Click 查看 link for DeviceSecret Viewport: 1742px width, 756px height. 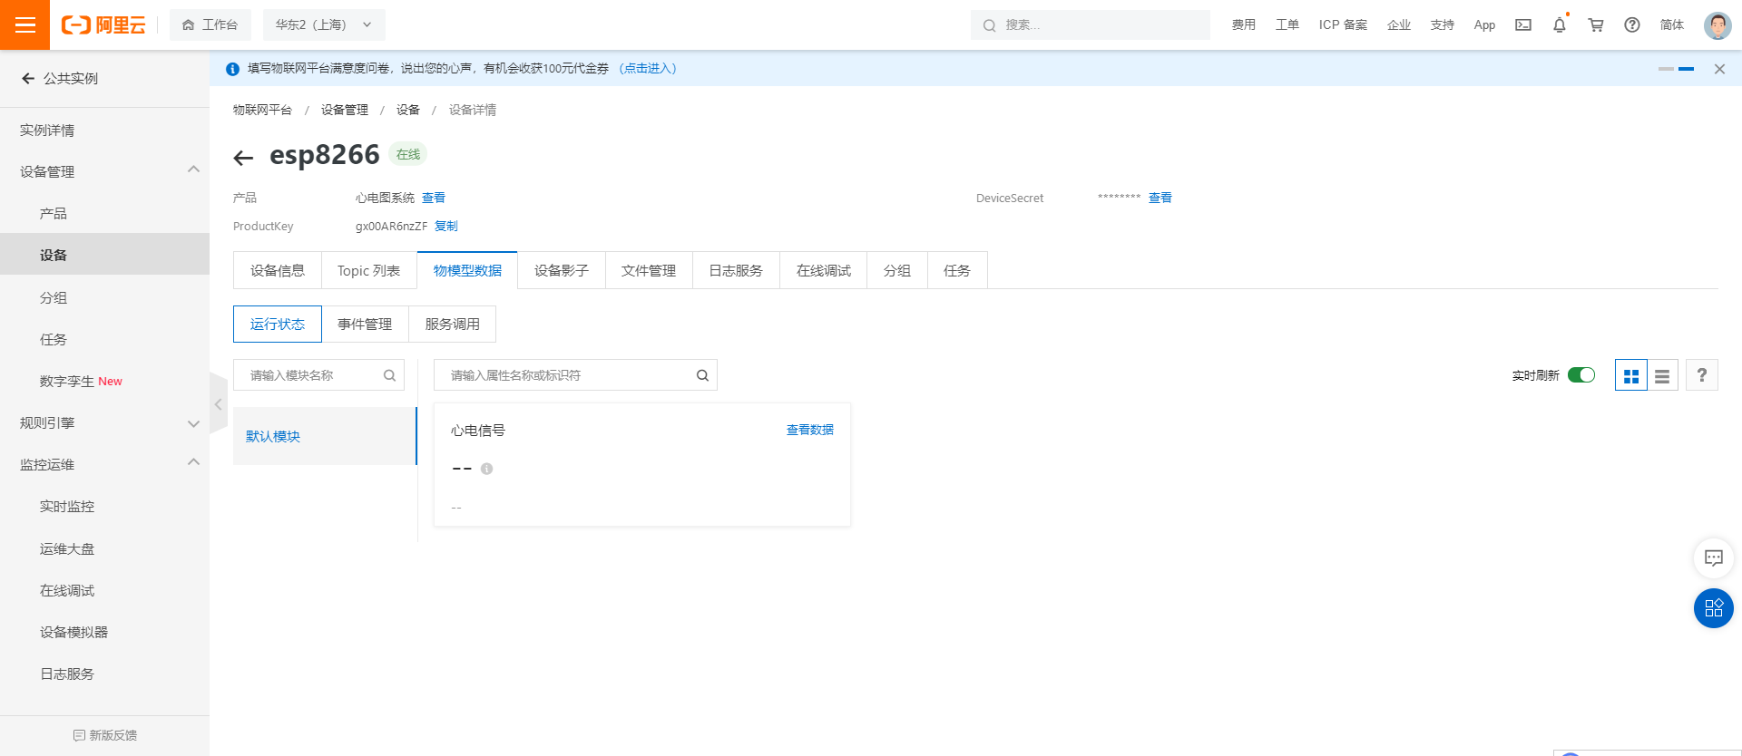point(1160,198)
